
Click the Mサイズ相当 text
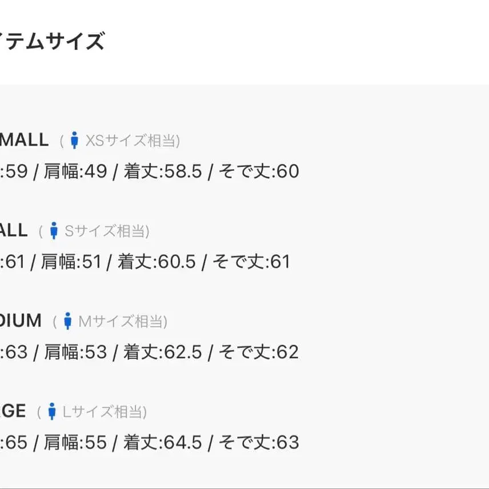122,322
